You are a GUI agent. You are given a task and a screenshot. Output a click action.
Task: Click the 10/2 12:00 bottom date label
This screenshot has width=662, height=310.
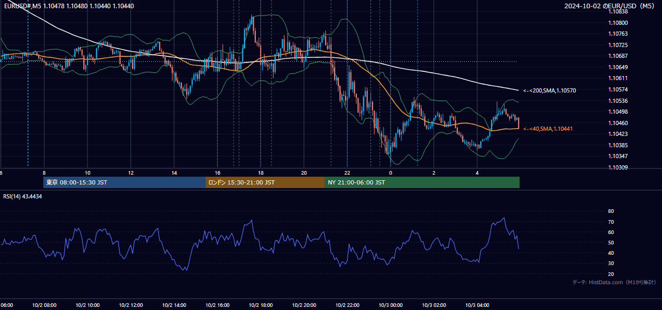click(x=131, y=305)
